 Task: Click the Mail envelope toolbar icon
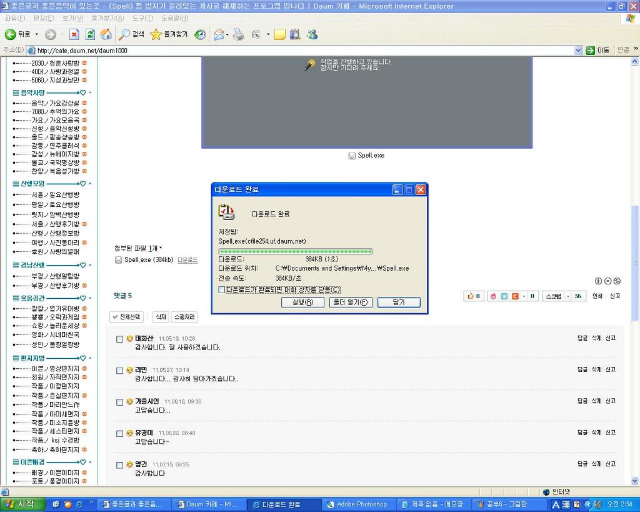coord(219,35)
